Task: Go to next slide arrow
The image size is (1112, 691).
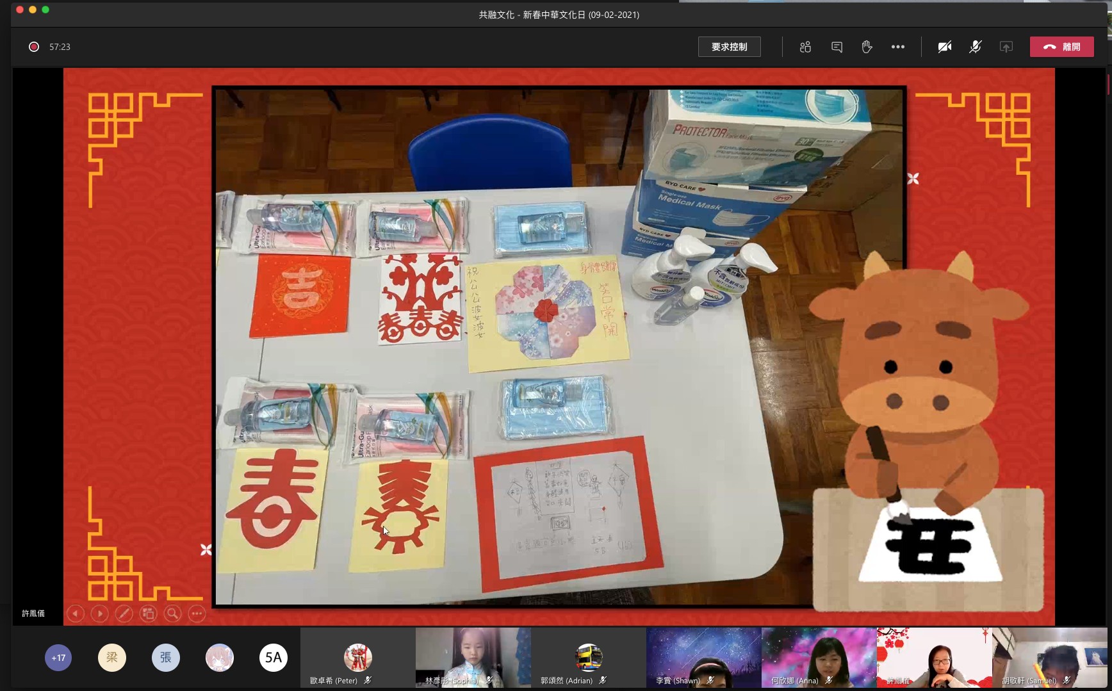Action: coord(100,614)
